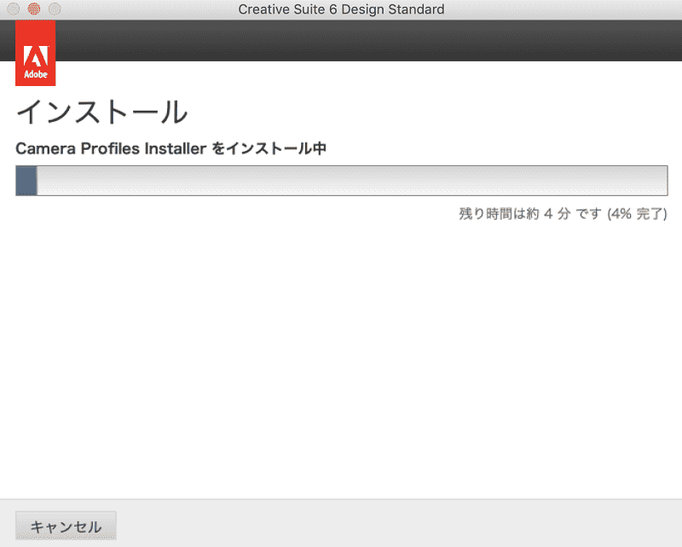Click the インストール heading text
682x547 pixels.
point(101,112)
